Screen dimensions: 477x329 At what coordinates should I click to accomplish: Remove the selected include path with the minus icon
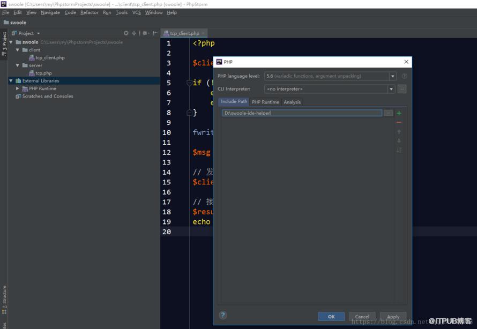click(399, 122)
